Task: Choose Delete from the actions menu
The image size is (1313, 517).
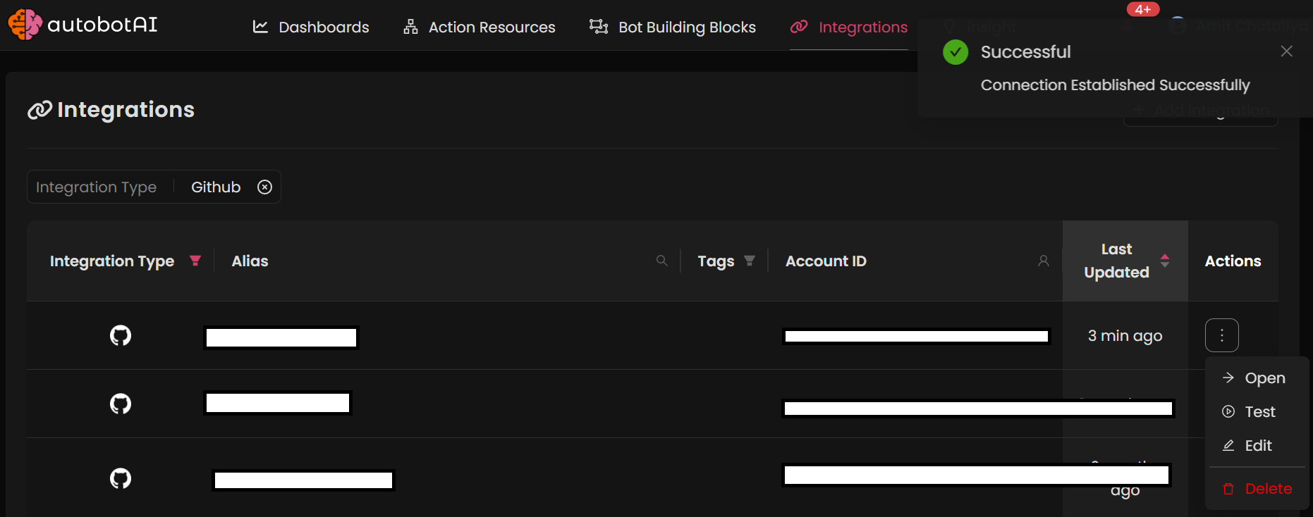Action: click(x=1257, y=489)
